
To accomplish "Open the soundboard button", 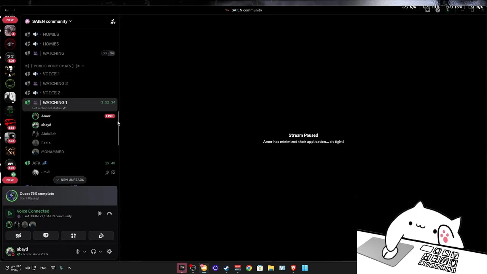I will [101, 236].
